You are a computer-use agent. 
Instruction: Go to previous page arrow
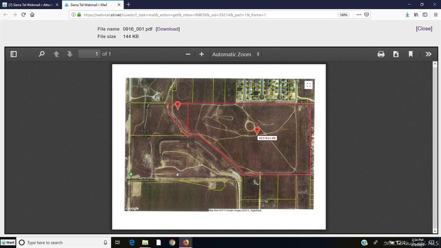click(56, 54)
